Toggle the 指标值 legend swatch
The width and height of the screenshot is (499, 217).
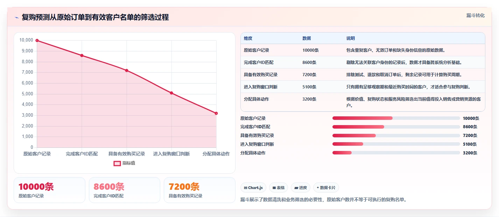(117, 163)
